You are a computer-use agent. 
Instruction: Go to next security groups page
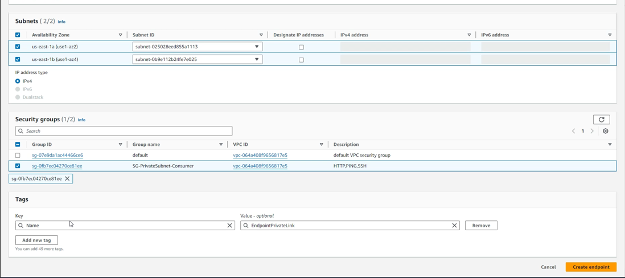[x=592, y=131]
